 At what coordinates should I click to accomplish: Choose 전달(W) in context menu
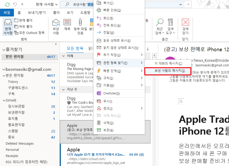pos(119,32)
